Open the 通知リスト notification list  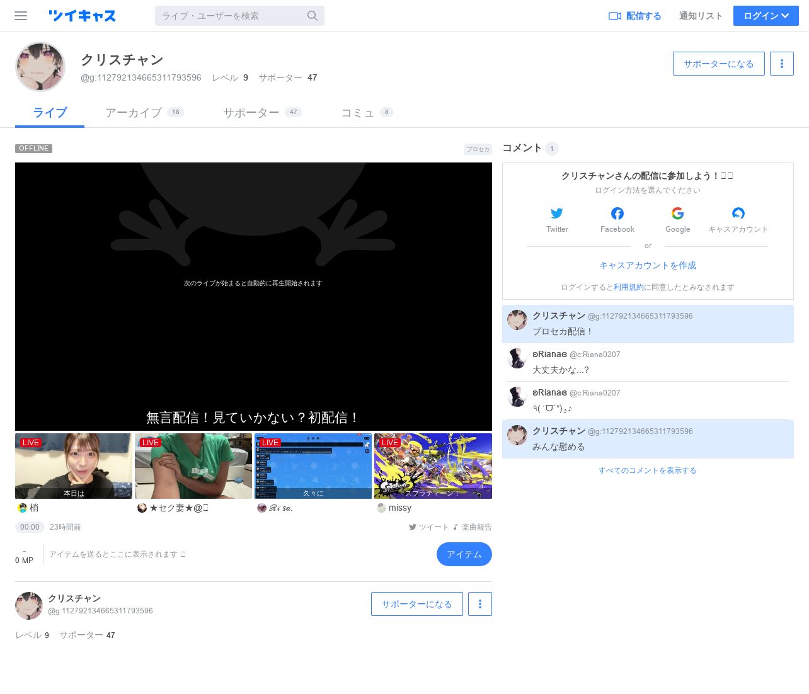[701, 16]
